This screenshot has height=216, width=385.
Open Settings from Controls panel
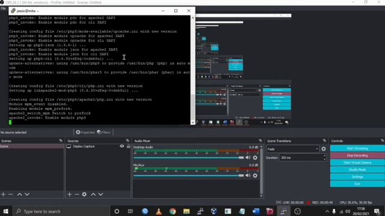tap(357, 177)
